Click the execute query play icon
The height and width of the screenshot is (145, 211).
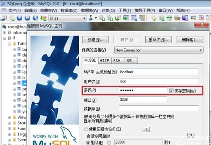[19, 18]
